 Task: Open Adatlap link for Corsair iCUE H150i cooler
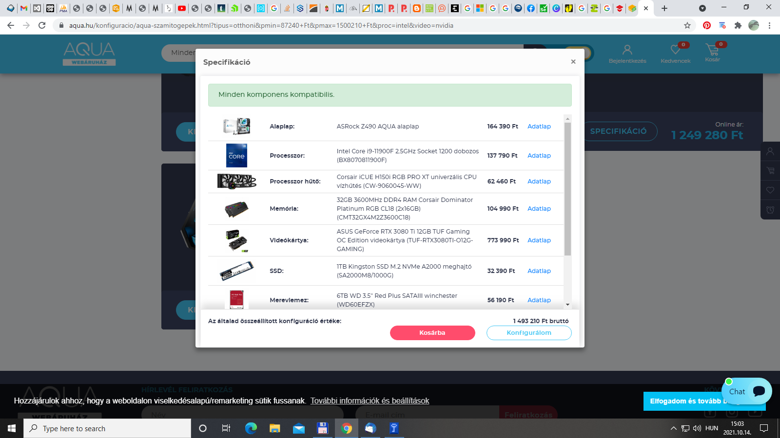(x=539, y=182)
